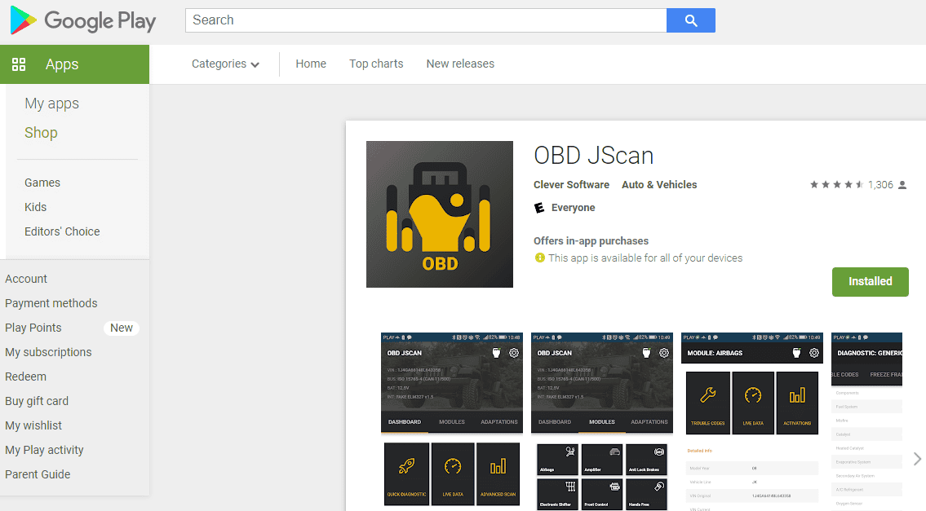Open My Play activity
This screenshot has width=926, height=511.
click(x=44, y=450)
